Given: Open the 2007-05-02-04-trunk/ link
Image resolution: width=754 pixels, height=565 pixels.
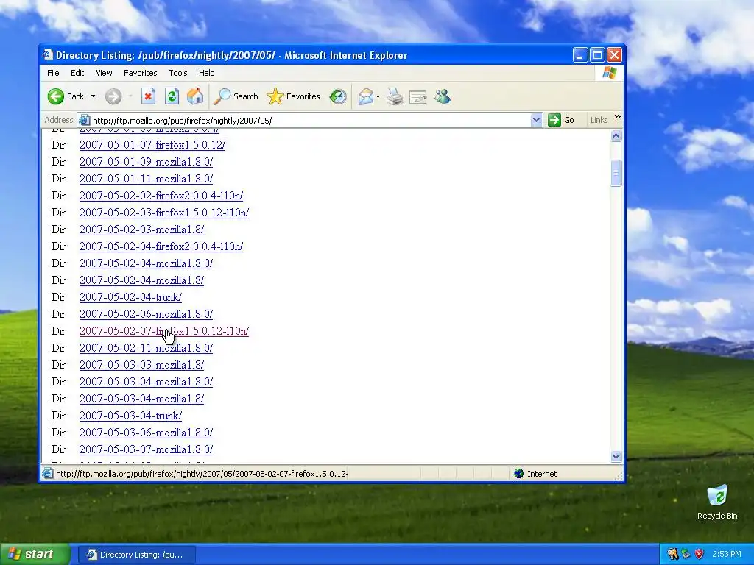Looking at the screenshot, I should point(131,297).
